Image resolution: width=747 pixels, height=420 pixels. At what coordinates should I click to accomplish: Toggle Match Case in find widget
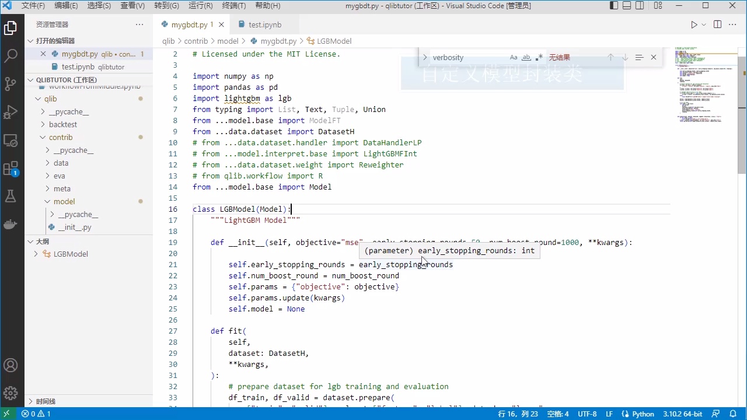[514, 57]
